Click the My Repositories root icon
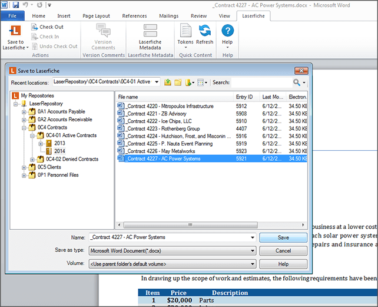378x307 pixels. pyautogui.click(x=15, y=95)
